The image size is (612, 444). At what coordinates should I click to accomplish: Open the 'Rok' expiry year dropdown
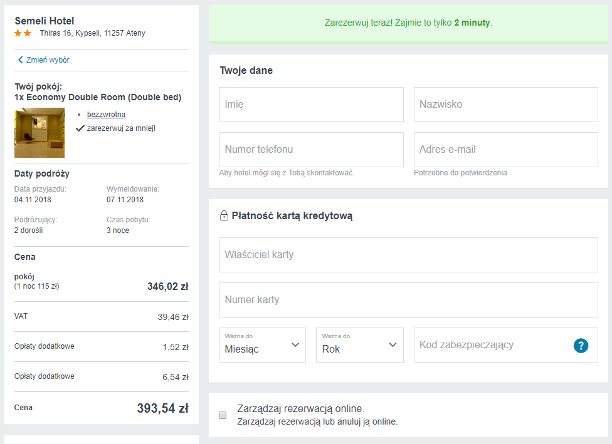click(359, 345)
